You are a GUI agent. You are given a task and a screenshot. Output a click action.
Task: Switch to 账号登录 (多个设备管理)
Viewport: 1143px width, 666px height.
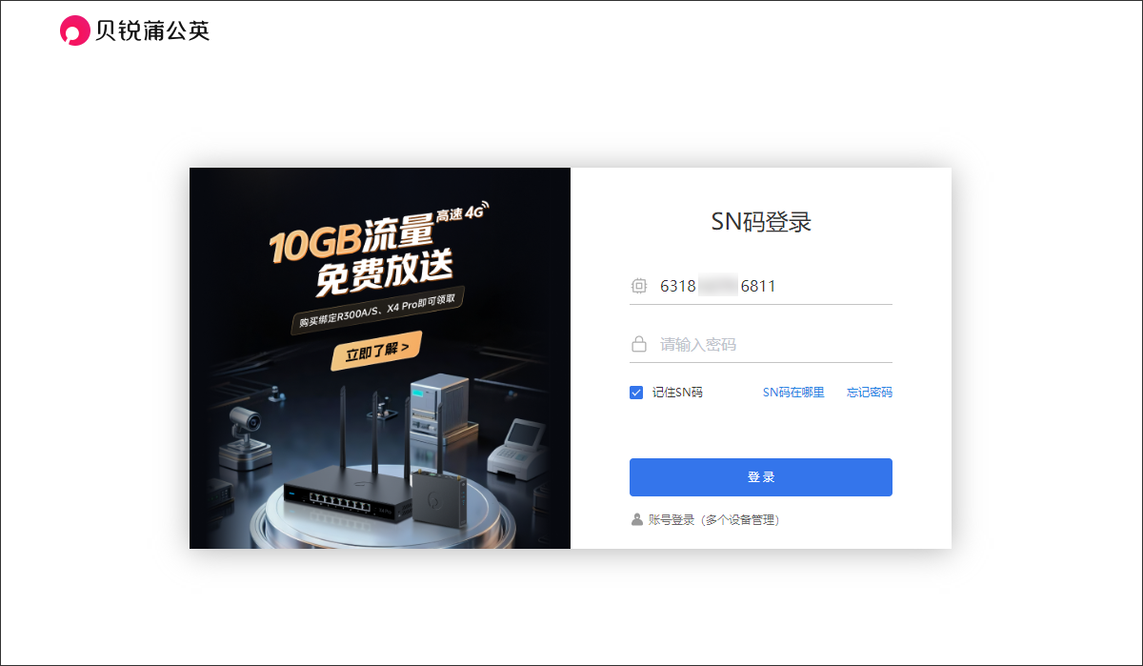(713, 520)
